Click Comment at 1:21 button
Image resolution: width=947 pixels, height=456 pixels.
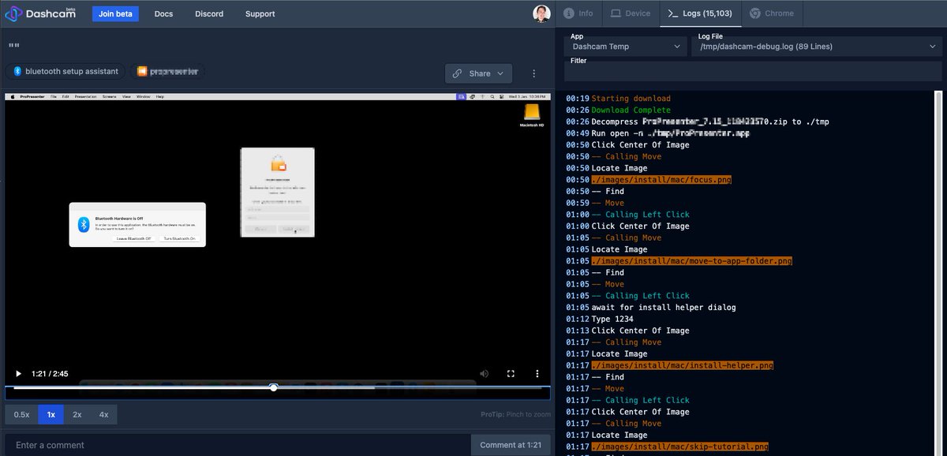(x=511, y=445)
